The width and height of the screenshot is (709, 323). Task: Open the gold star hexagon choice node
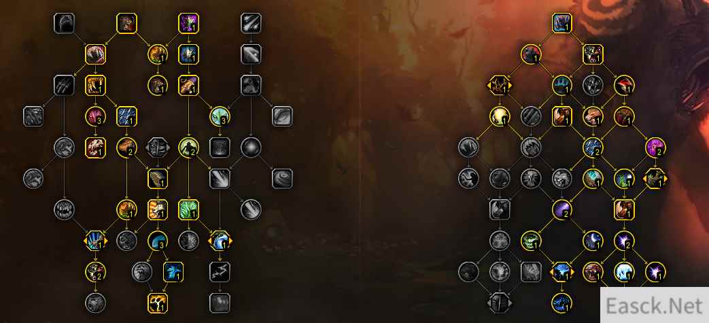click(500, 84)
